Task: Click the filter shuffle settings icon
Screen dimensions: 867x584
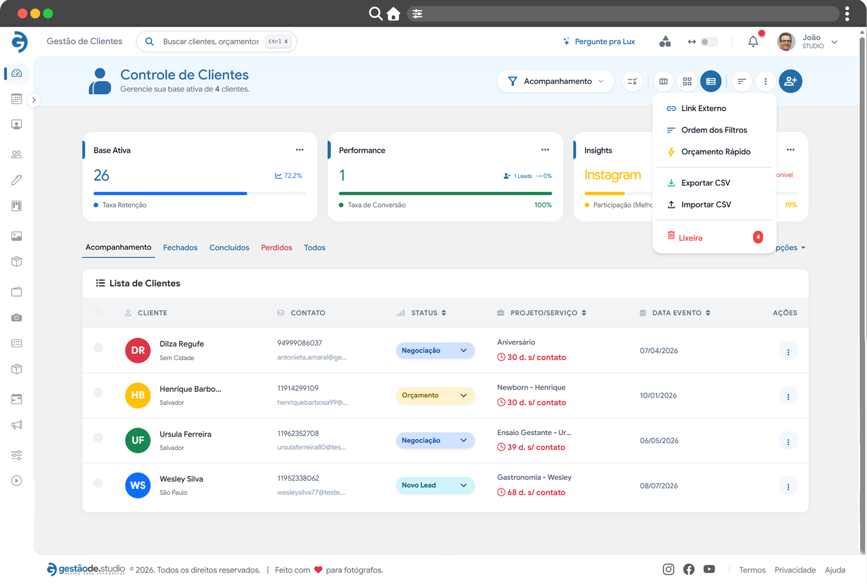Action: click(632, 81)
